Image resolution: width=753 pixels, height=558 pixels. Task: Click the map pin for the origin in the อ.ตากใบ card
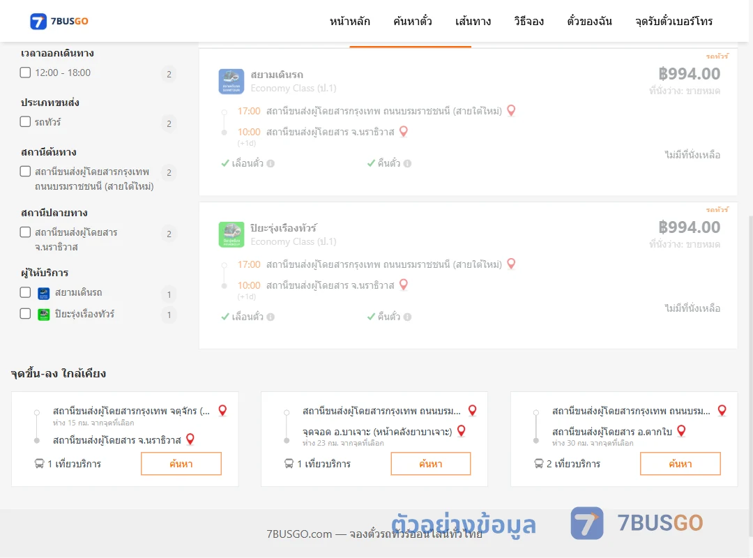(x=722, y=410)
